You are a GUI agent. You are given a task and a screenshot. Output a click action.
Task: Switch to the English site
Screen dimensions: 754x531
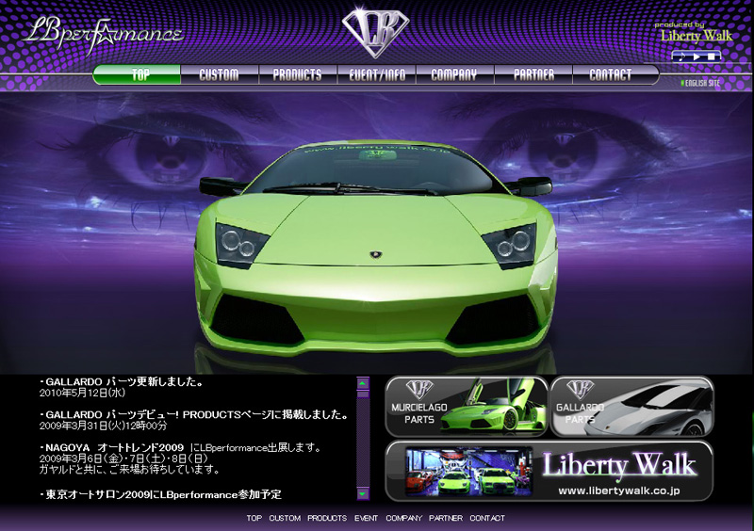coord(700,83)
